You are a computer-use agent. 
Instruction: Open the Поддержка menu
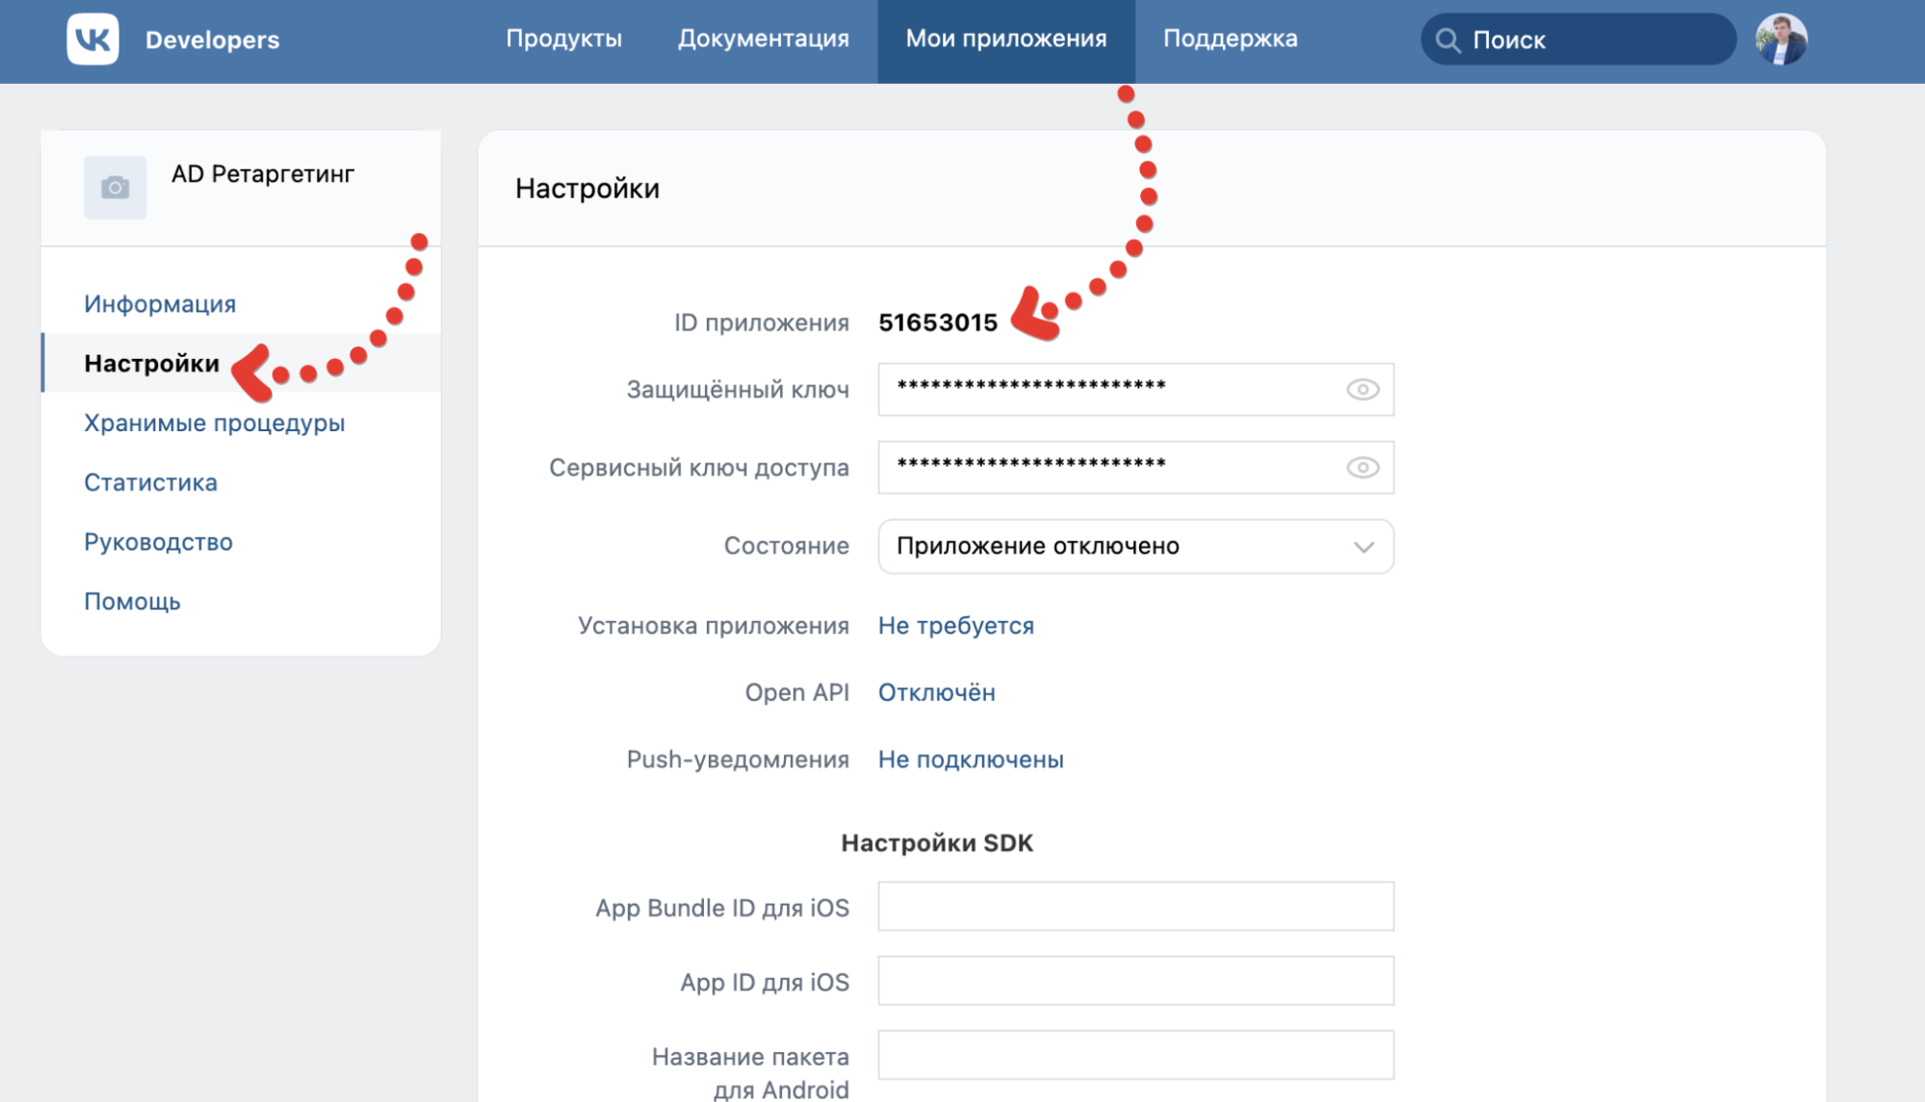pos(1231,39)
